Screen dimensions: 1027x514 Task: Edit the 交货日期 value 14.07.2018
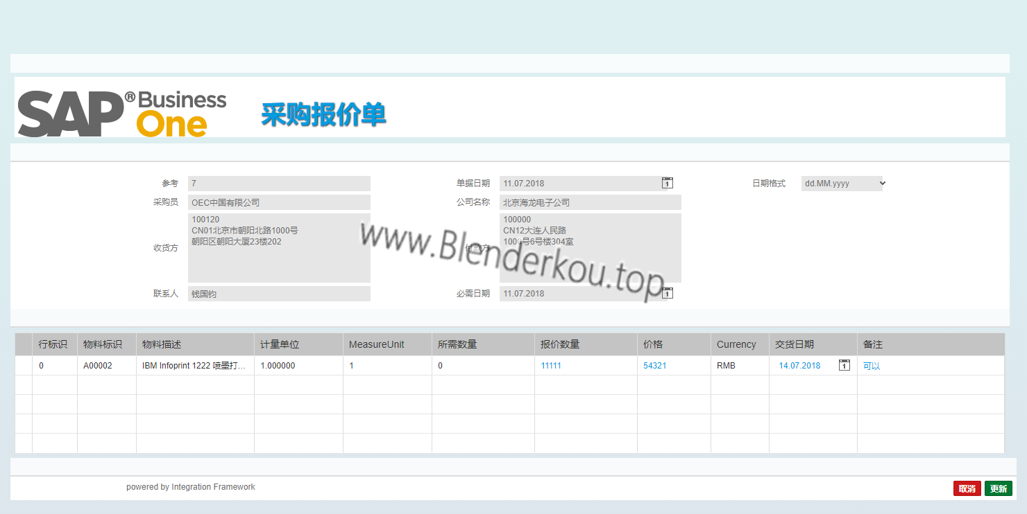(x=799, y=366)
